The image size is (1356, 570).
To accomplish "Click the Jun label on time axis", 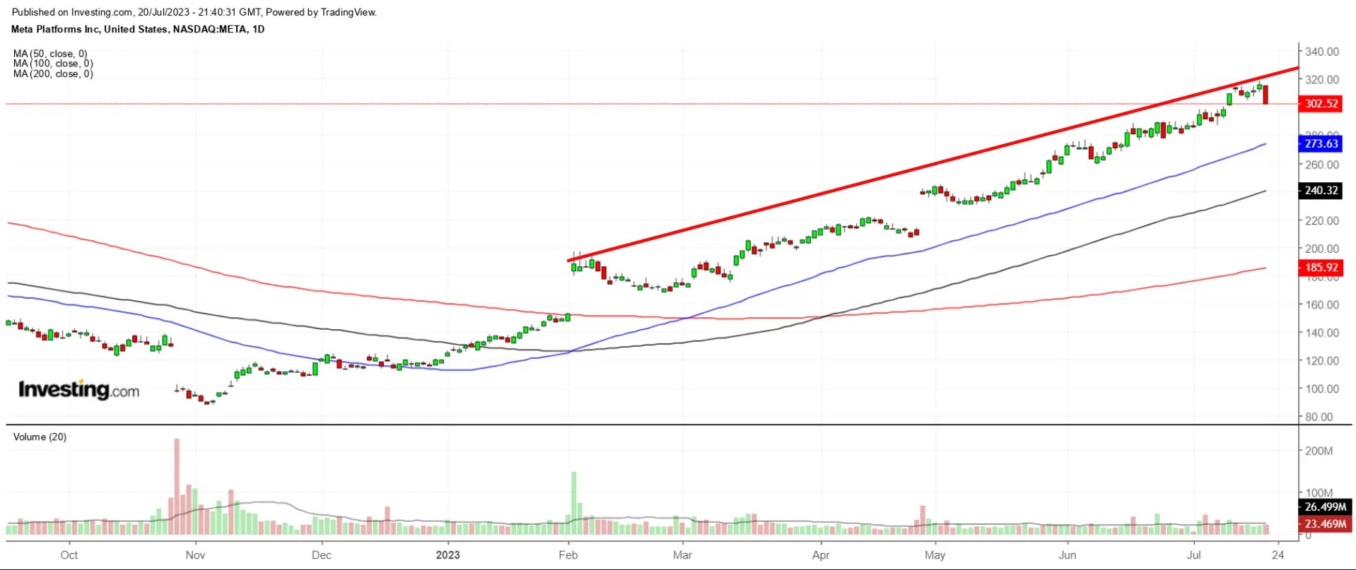I will click(1068, 555).
